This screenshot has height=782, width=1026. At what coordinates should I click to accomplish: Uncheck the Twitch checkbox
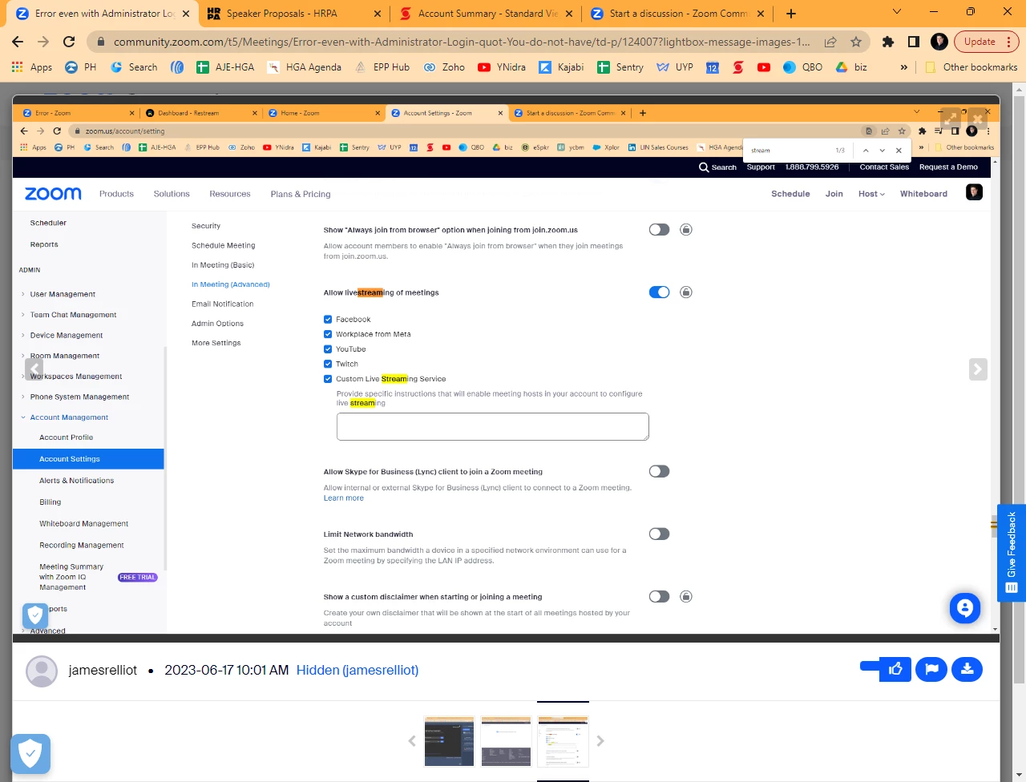328,364
